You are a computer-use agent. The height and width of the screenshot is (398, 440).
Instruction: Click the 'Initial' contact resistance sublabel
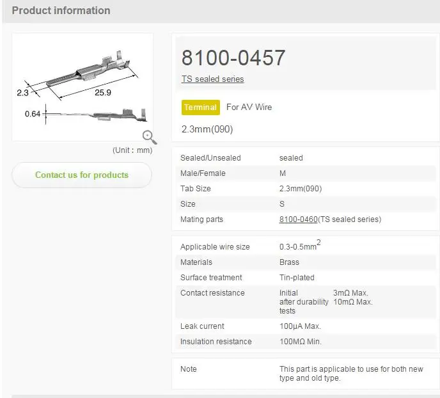pyautogui.click(x=288, y=293)
